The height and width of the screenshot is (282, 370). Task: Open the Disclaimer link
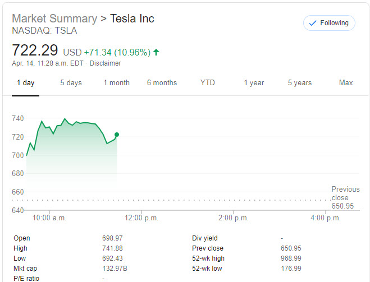105,63
